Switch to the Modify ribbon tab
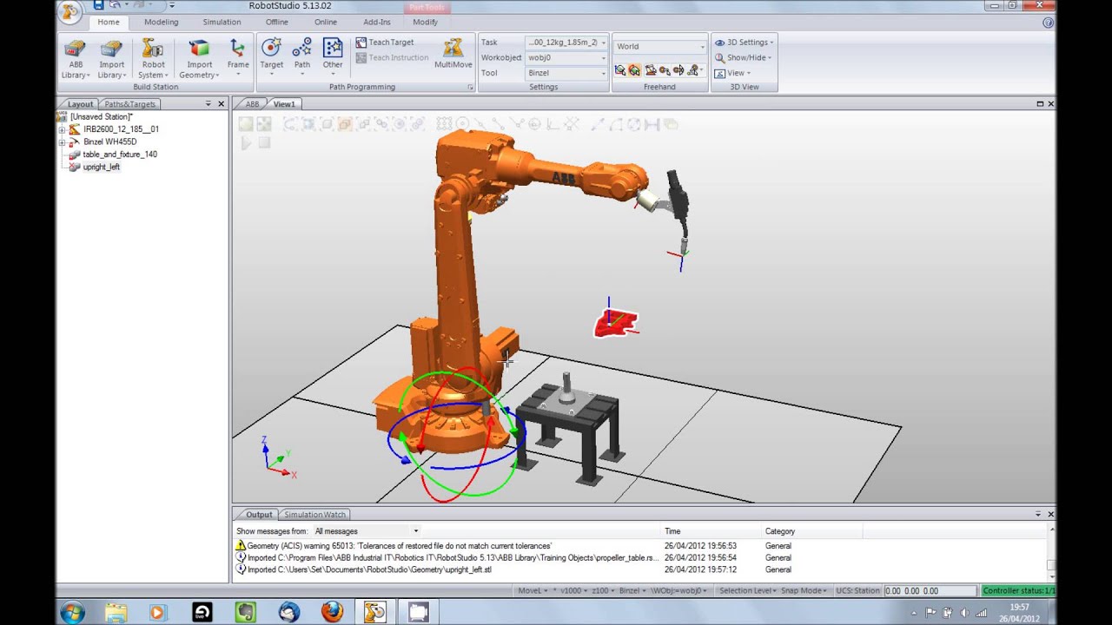 425,23
